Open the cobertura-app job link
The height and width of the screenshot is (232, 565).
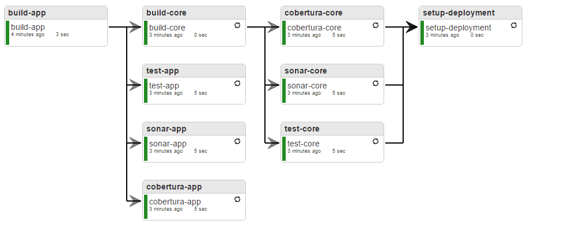[175, 202]
